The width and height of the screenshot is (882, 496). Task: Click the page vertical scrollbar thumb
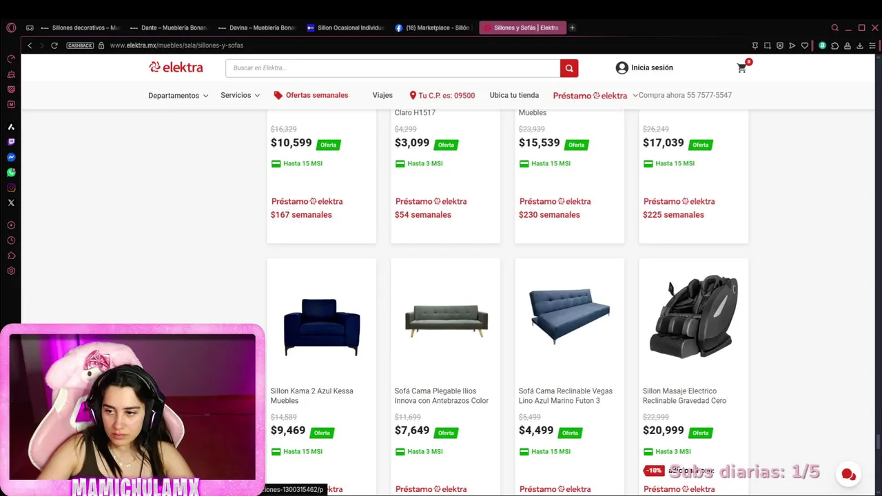(878, 442)
